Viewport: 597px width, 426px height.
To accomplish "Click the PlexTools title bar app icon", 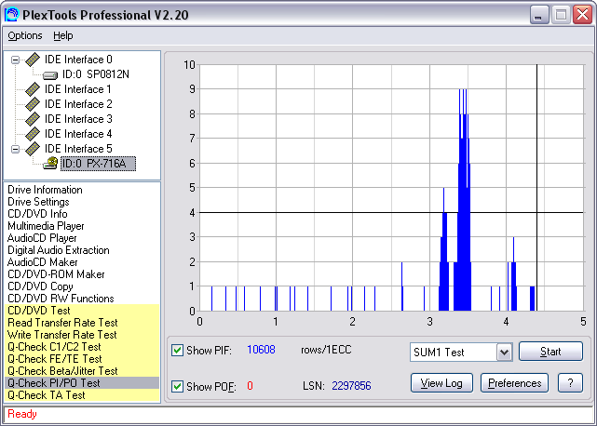I will pyautogui.click(x=12, y=15).
